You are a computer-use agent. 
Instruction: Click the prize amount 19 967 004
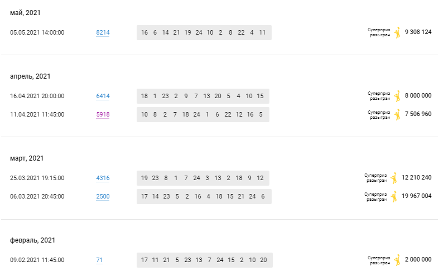point(416,196)
